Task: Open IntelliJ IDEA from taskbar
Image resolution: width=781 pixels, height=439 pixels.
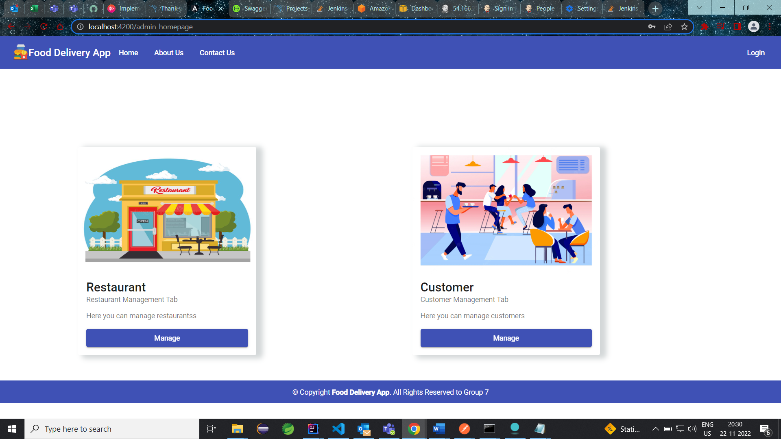Action: point(313,429)
